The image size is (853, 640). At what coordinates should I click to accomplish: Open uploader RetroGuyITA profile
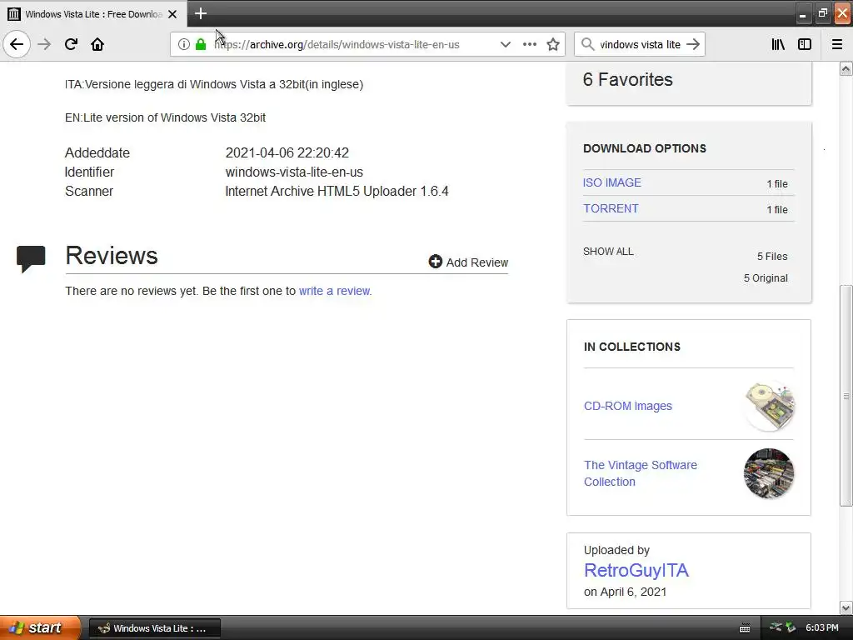[x=636, y=570]
